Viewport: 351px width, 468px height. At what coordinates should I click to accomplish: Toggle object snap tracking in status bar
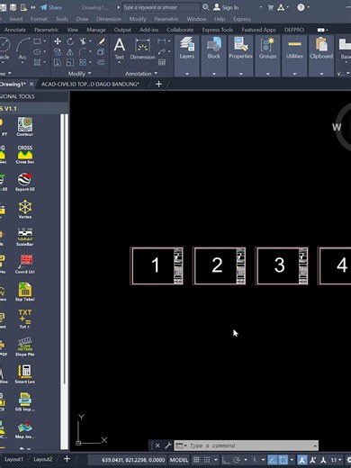tap(273, 460)
